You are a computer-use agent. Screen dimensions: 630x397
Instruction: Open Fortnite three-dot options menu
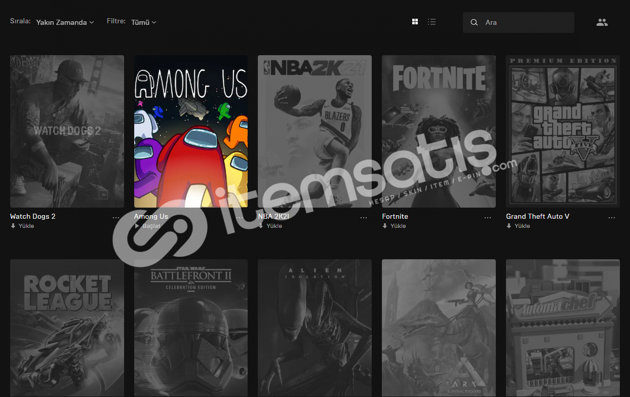click(488, 217)
